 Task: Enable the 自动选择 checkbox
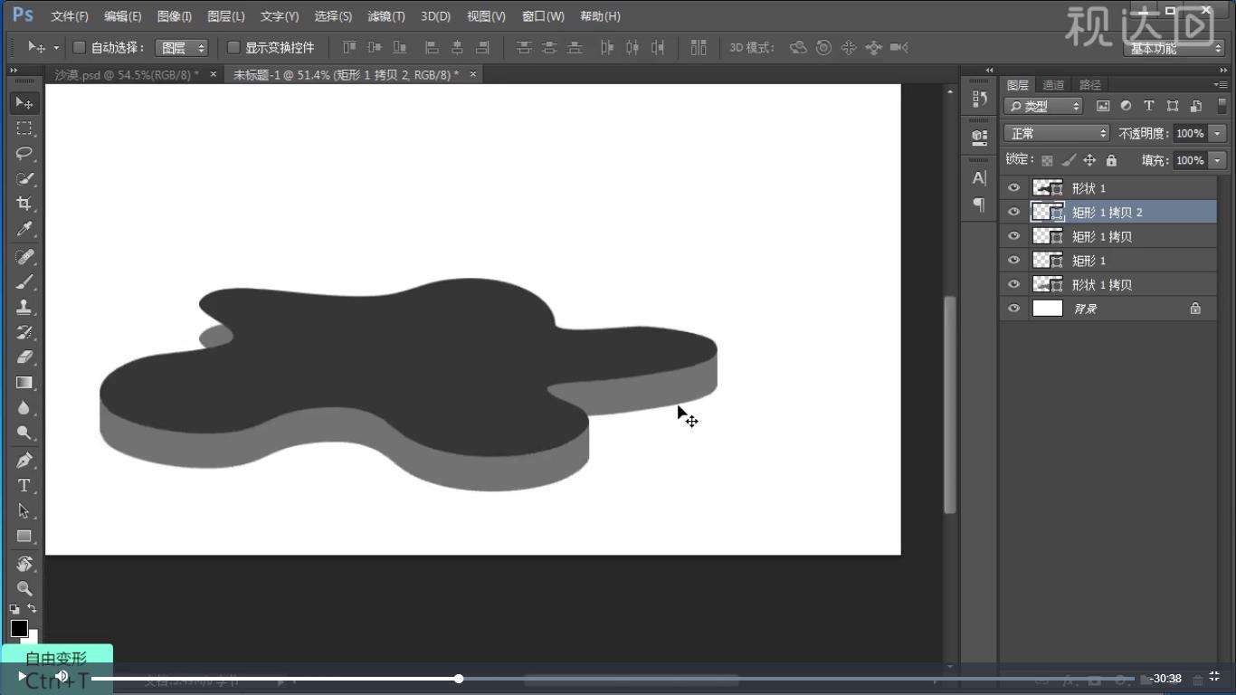[79, 47]
